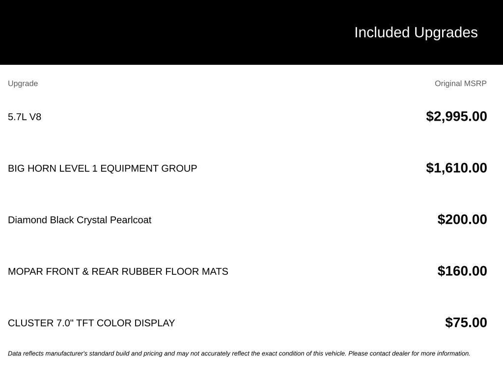This screenshot has width=503, height=377.
Task: Select BIG HORN LEVEL 1 EQUIPMENT GROUP
Action: 102,168
